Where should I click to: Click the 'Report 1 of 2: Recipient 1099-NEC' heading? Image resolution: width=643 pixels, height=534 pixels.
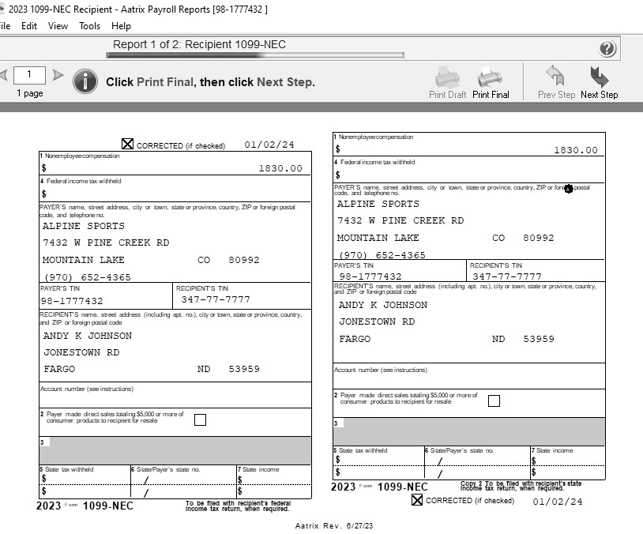(199, 44)
